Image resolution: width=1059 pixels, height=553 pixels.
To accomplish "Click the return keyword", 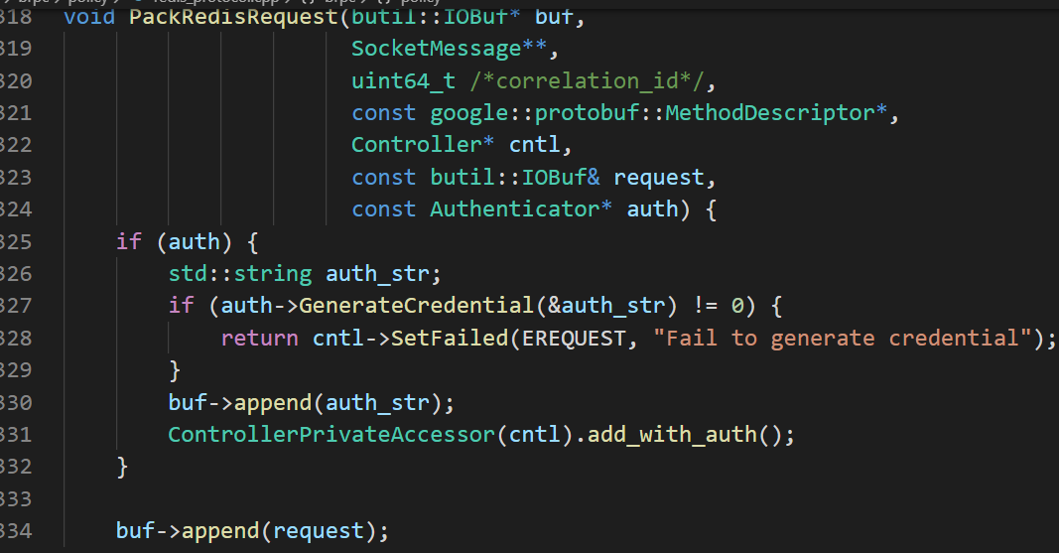I will tap(259, 339).
